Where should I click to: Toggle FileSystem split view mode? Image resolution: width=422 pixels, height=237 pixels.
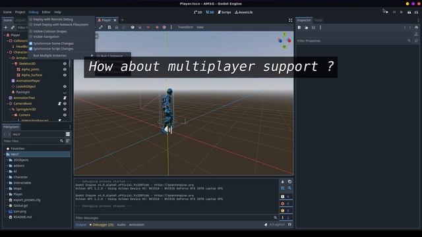[x=68, y=134]
